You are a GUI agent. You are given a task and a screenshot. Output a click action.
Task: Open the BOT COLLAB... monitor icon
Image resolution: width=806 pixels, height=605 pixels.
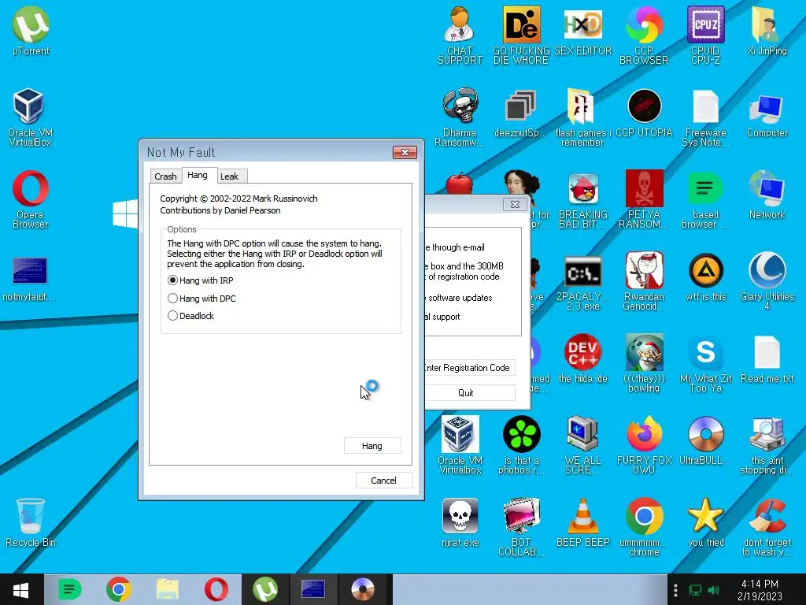(521, 527)
